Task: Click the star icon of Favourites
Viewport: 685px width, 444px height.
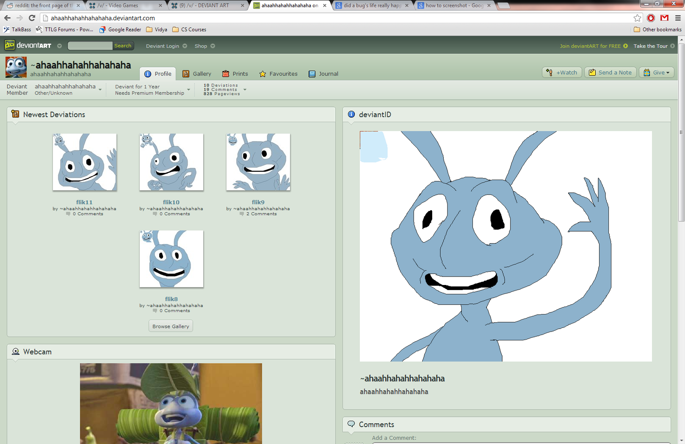Action: 262,74
